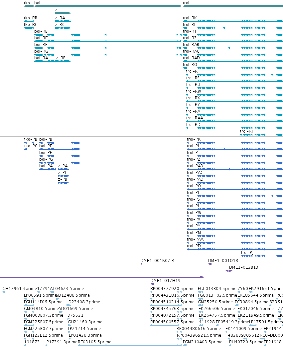Viewport: 283px width, 347px height.
Task: Open protein z-PA
Action: [63, 166]
